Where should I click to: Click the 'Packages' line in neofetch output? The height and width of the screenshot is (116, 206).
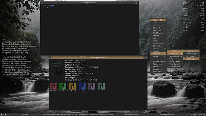pyautogui.click(x=82, y=67)
